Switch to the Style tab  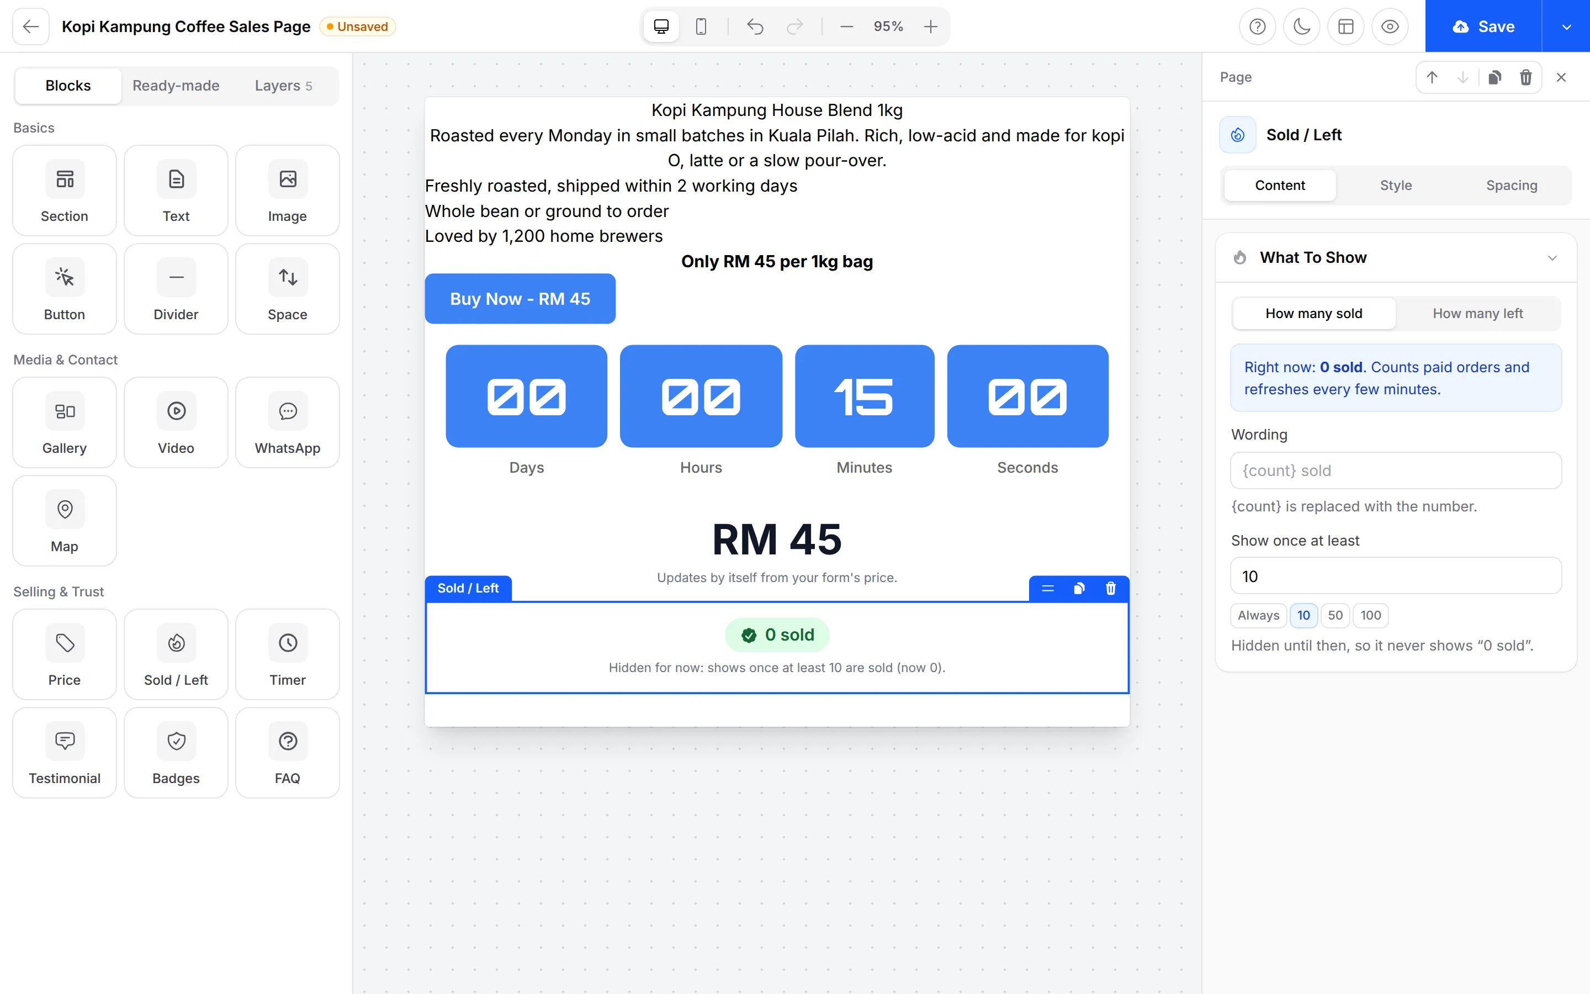click(x=1396, y=186)
